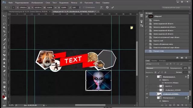Screen dimensions: 193x108
Task: Toggle lock transparent pixels icon
Action: 156,72
